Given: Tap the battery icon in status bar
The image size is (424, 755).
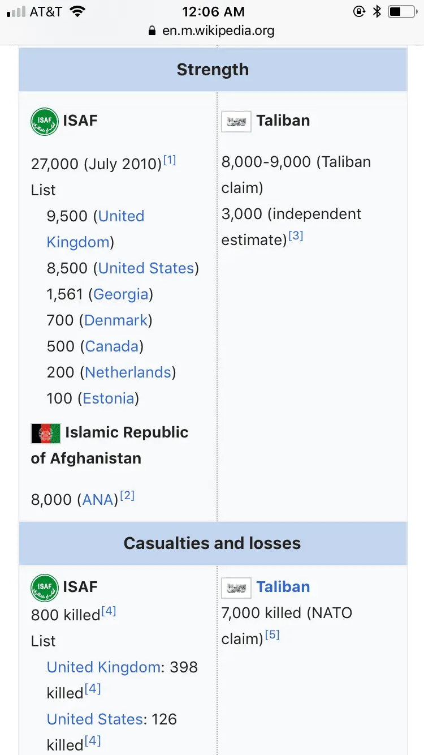Looking at the screenshot, I should pyautogui.click(x=402, y=11).
